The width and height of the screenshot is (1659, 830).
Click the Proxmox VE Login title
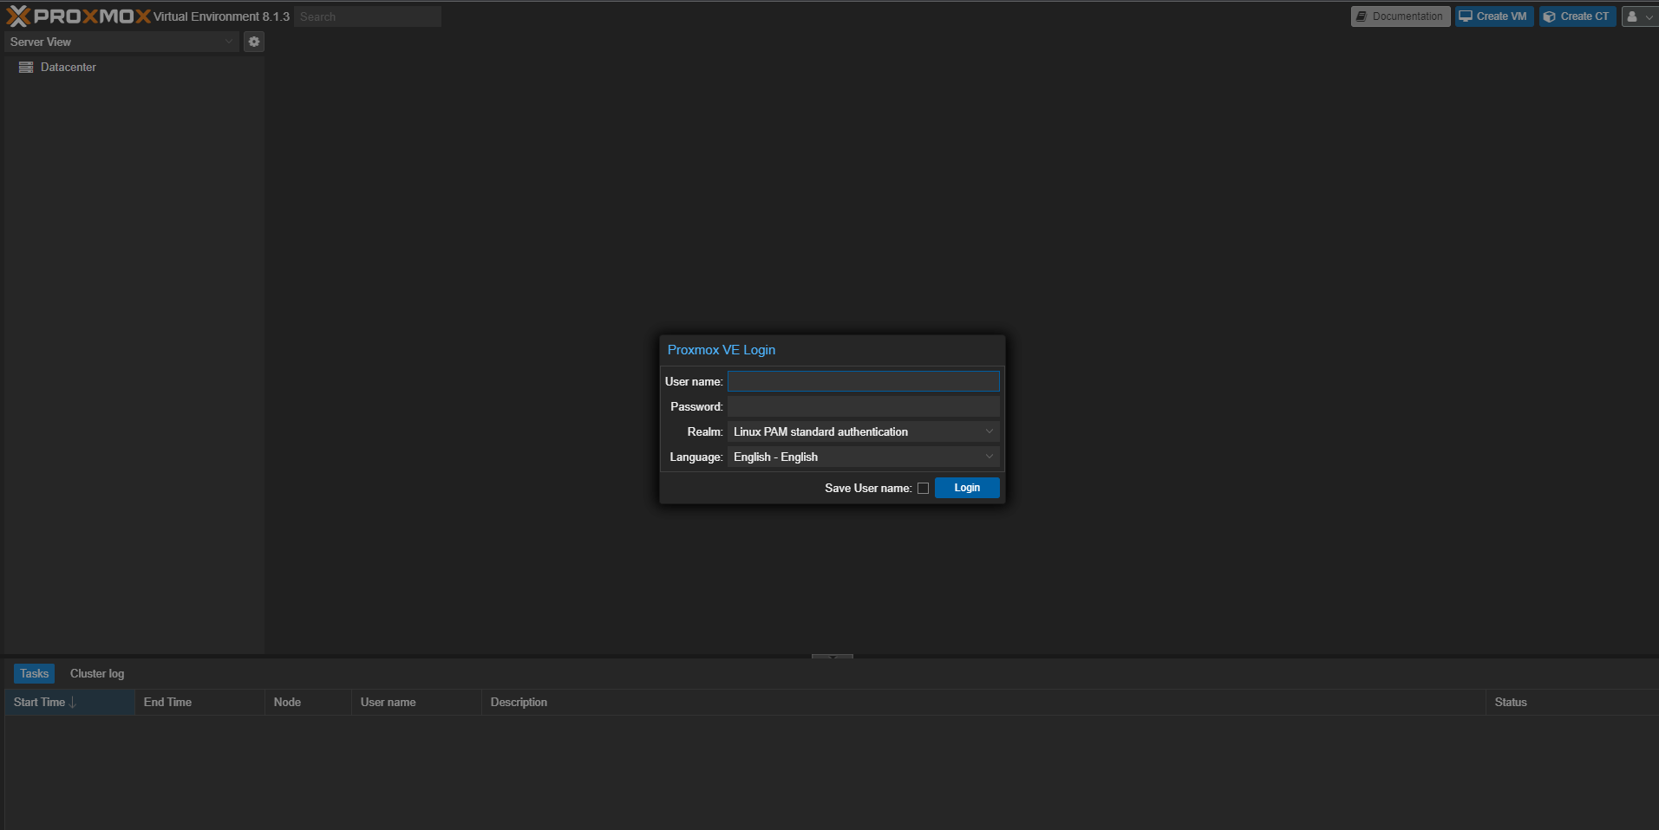(722, 350)
